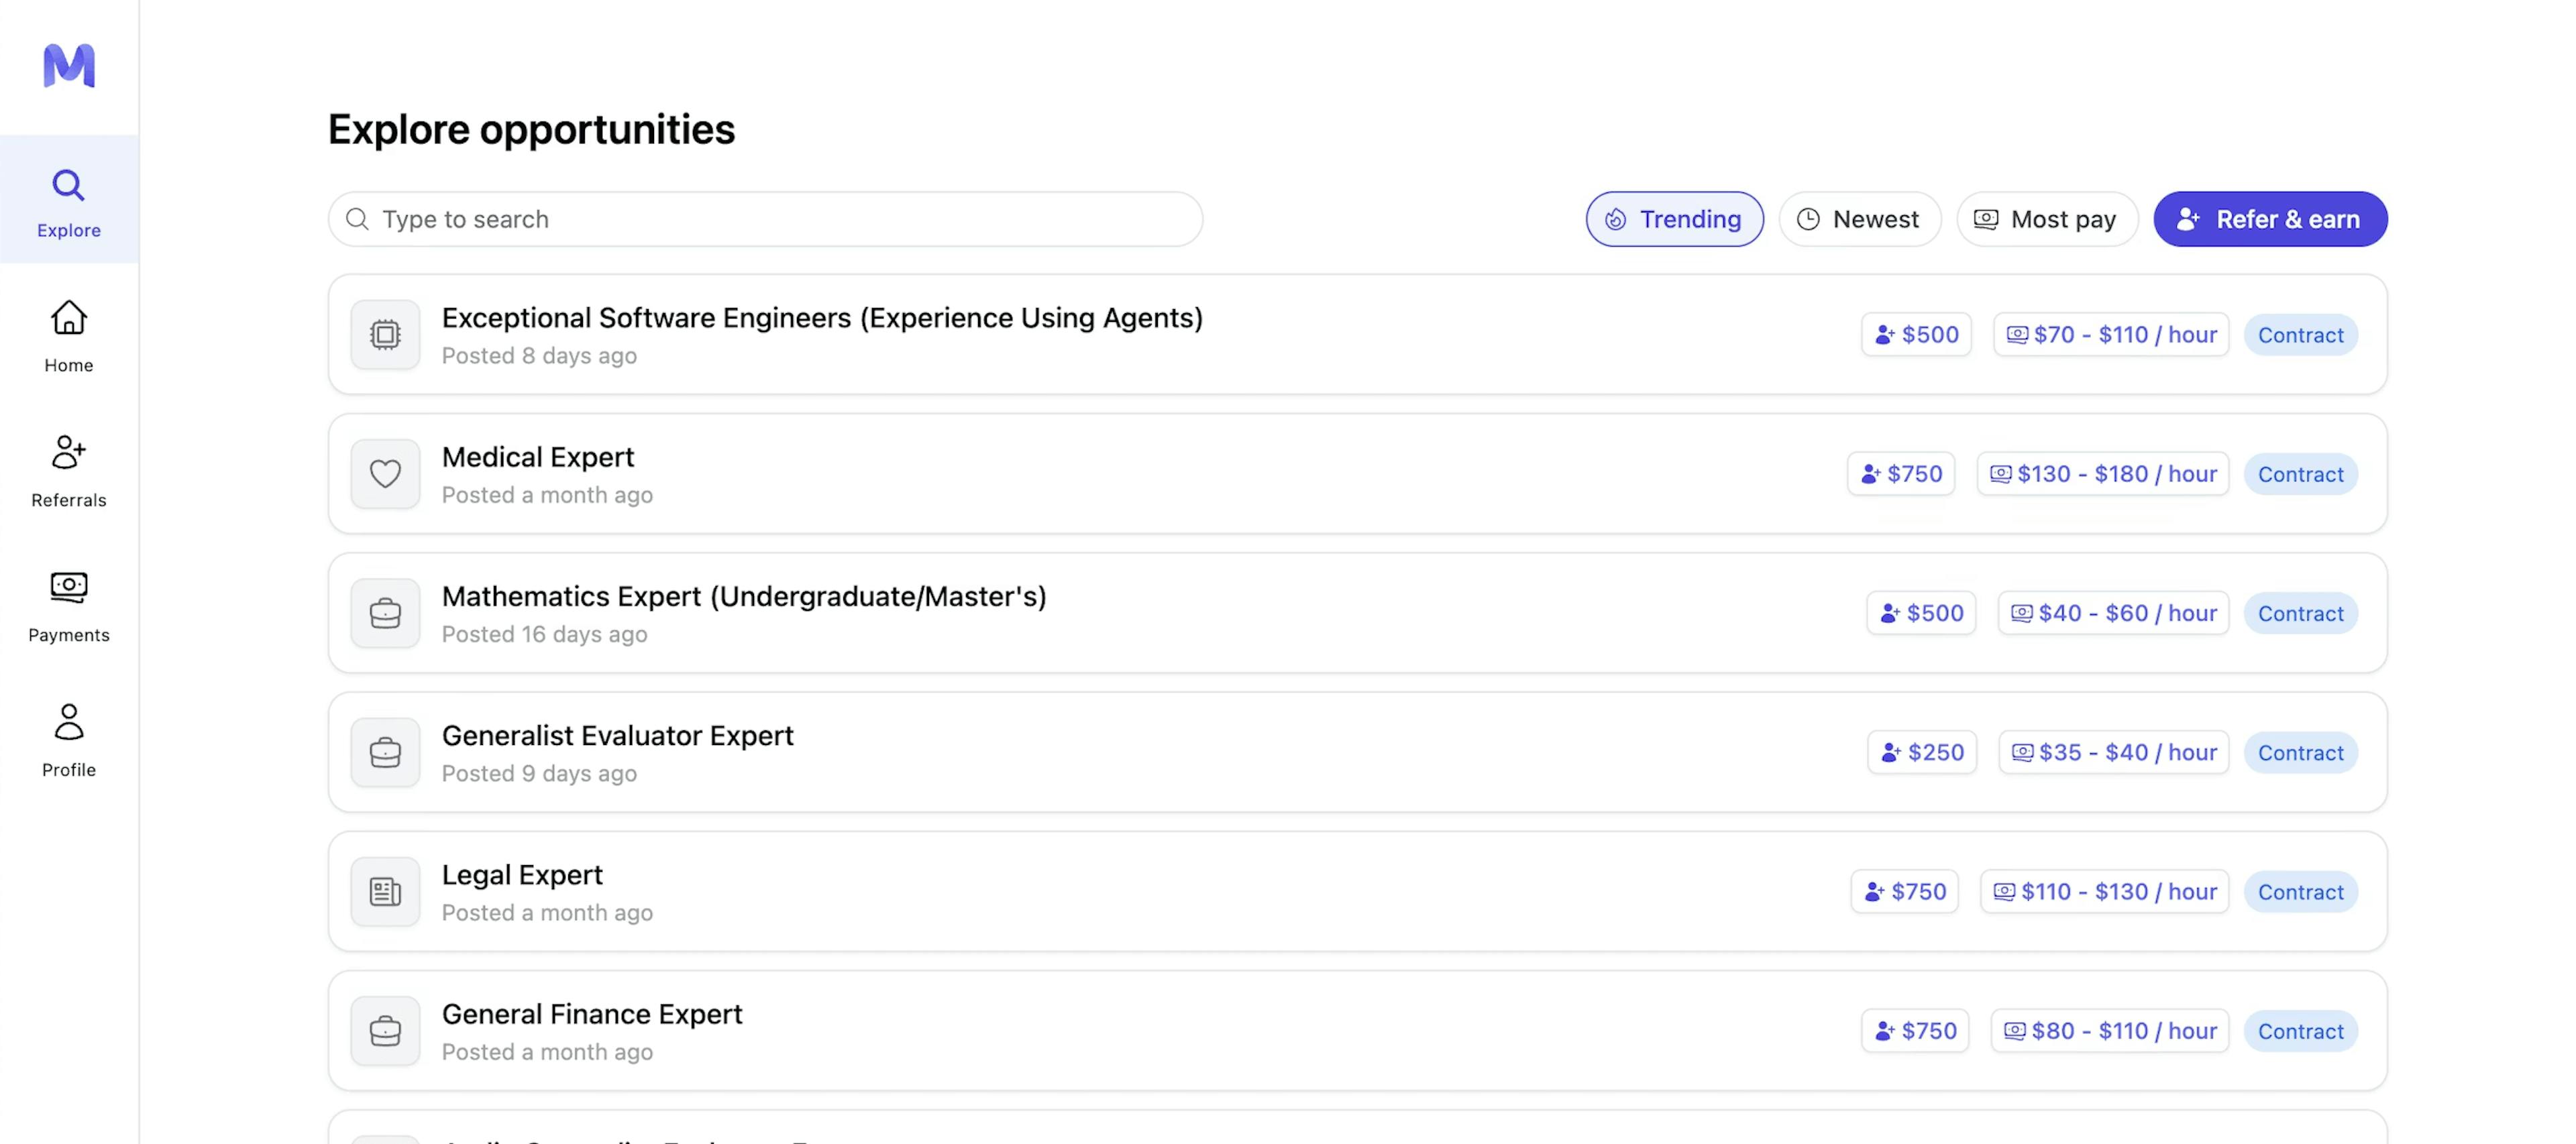Open the Home section via house icon
The width and height of the screenshot is (2576, 1144).
[69, 318]
